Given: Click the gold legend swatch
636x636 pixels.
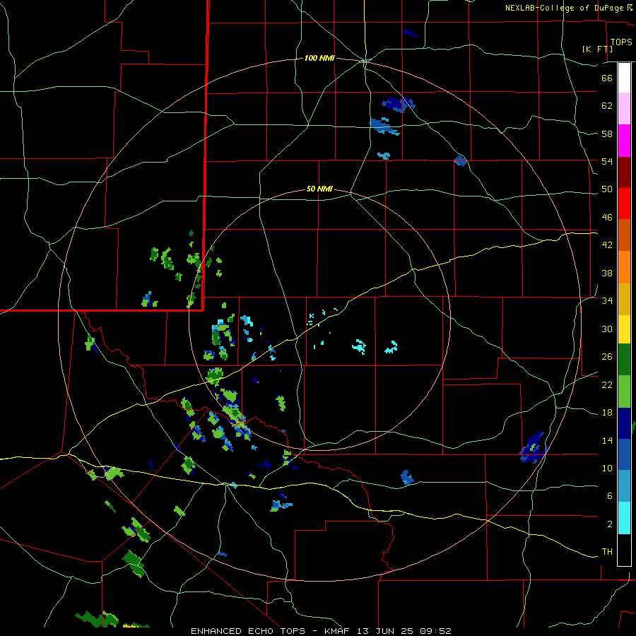Looking at the screenshot, I should pyautogui.click(x=624, y=299).
